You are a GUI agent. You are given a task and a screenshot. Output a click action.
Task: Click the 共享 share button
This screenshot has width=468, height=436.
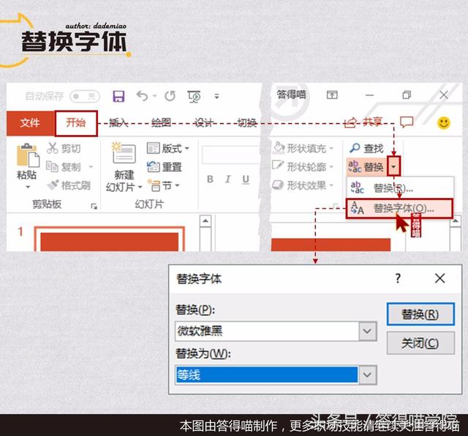(x=363, y=122)
